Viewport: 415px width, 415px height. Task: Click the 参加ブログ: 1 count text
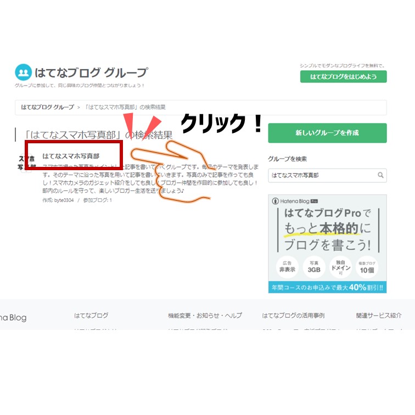click(x=97, y=200)
